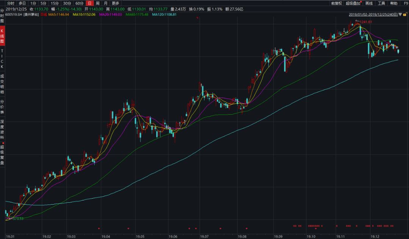Viewport: 409px width, 239px height.
Task: Click the lock icon beside the date range
Action: [x=404, y=15]
